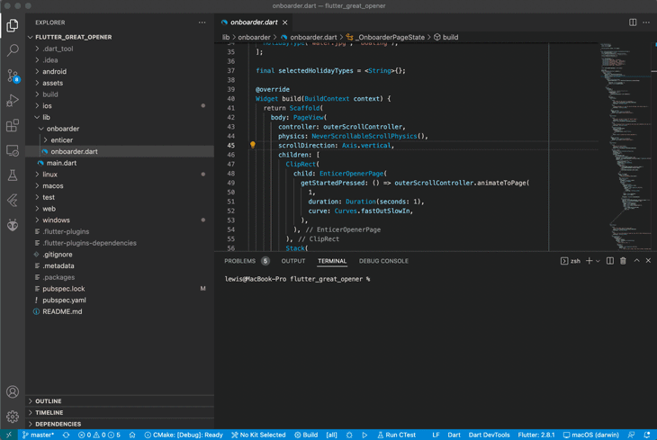This screenshot has height=440, width=657.
Task: Open the Flutter sidebar icon
Action: click(13, 201)
